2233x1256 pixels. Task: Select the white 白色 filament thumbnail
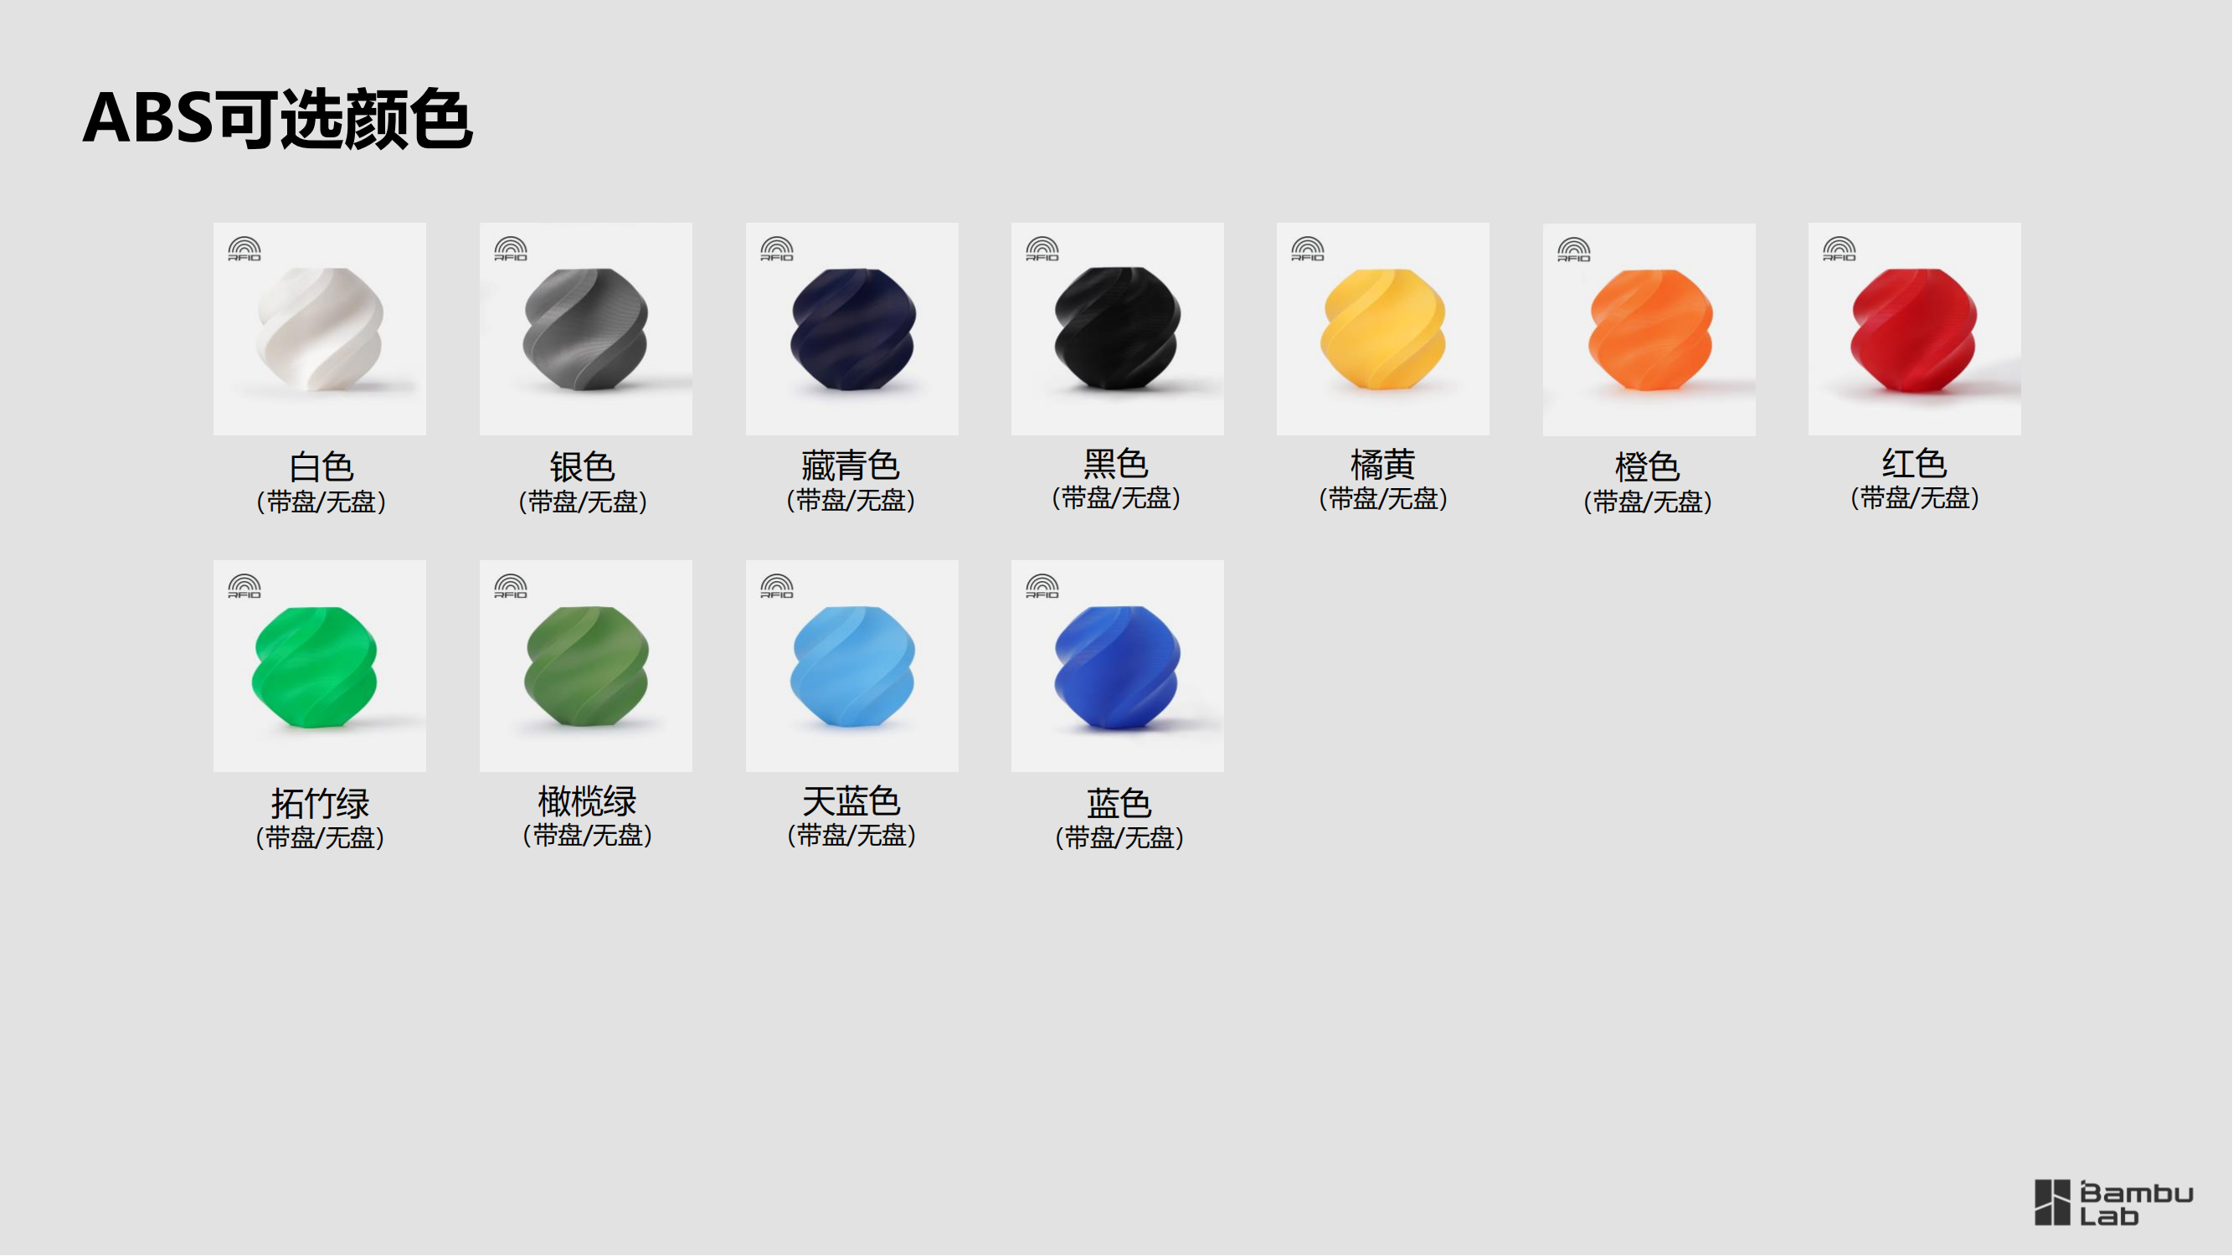pyautogui.click(x=320, y=329)
